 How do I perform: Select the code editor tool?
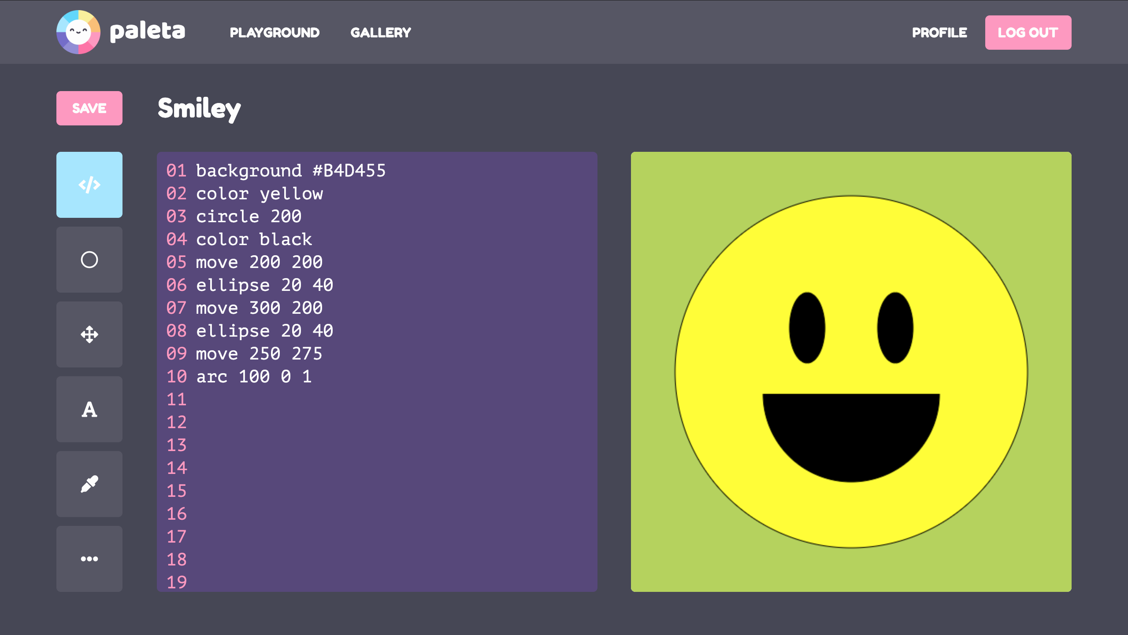tap(89, 185)
